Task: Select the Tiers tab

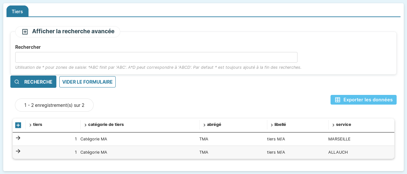Action: (17, 11)
